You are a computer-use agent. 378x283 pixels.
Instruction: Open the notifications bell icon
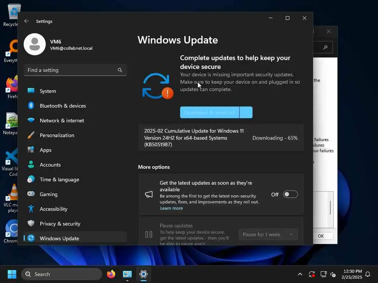point(368,274)
